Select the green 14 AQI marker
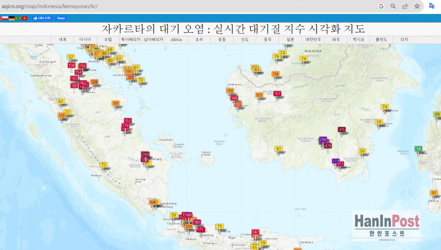This screenshot has height=250, width=441. [x=418, y=149]
